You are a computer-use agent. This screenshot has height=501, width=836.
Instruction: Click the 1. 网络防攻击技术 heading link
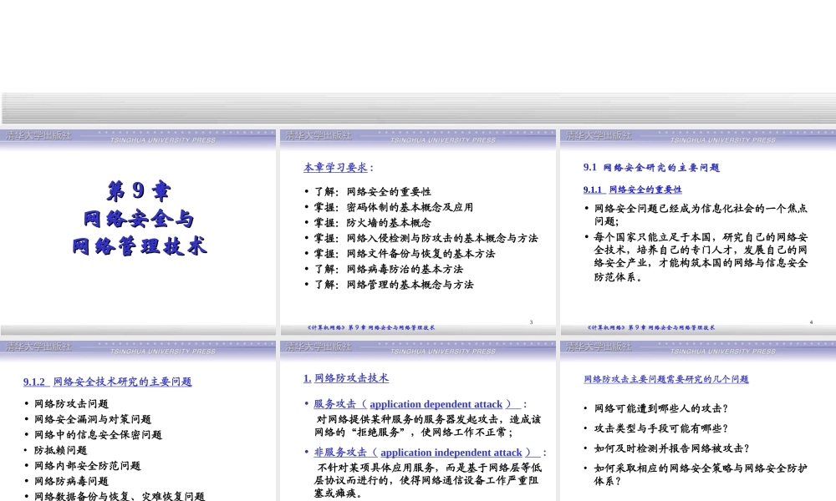point(348,377)
